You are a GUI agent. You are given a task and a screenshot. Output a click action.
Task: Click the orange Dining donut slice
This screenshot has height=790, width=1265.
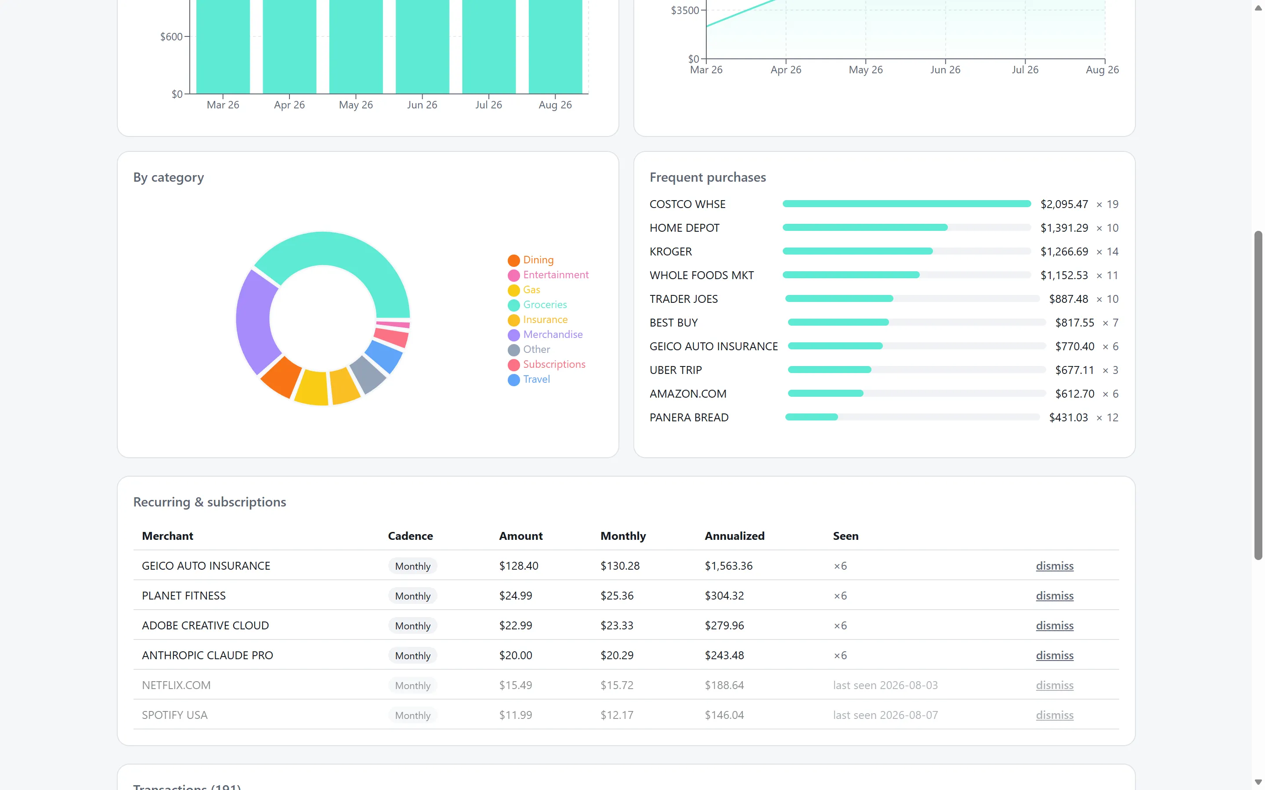click(281, 376)
